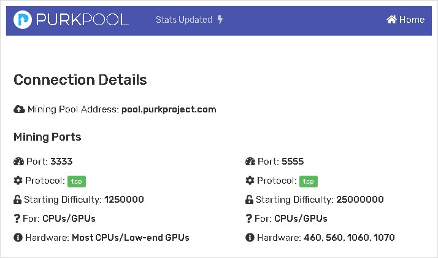Select the port number 3333
The height and width of the screenshot is (258, 438).
tap(61, 162)
